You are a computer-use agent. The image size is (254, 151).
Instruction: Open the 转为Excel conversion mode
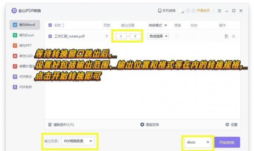point(23,35)
